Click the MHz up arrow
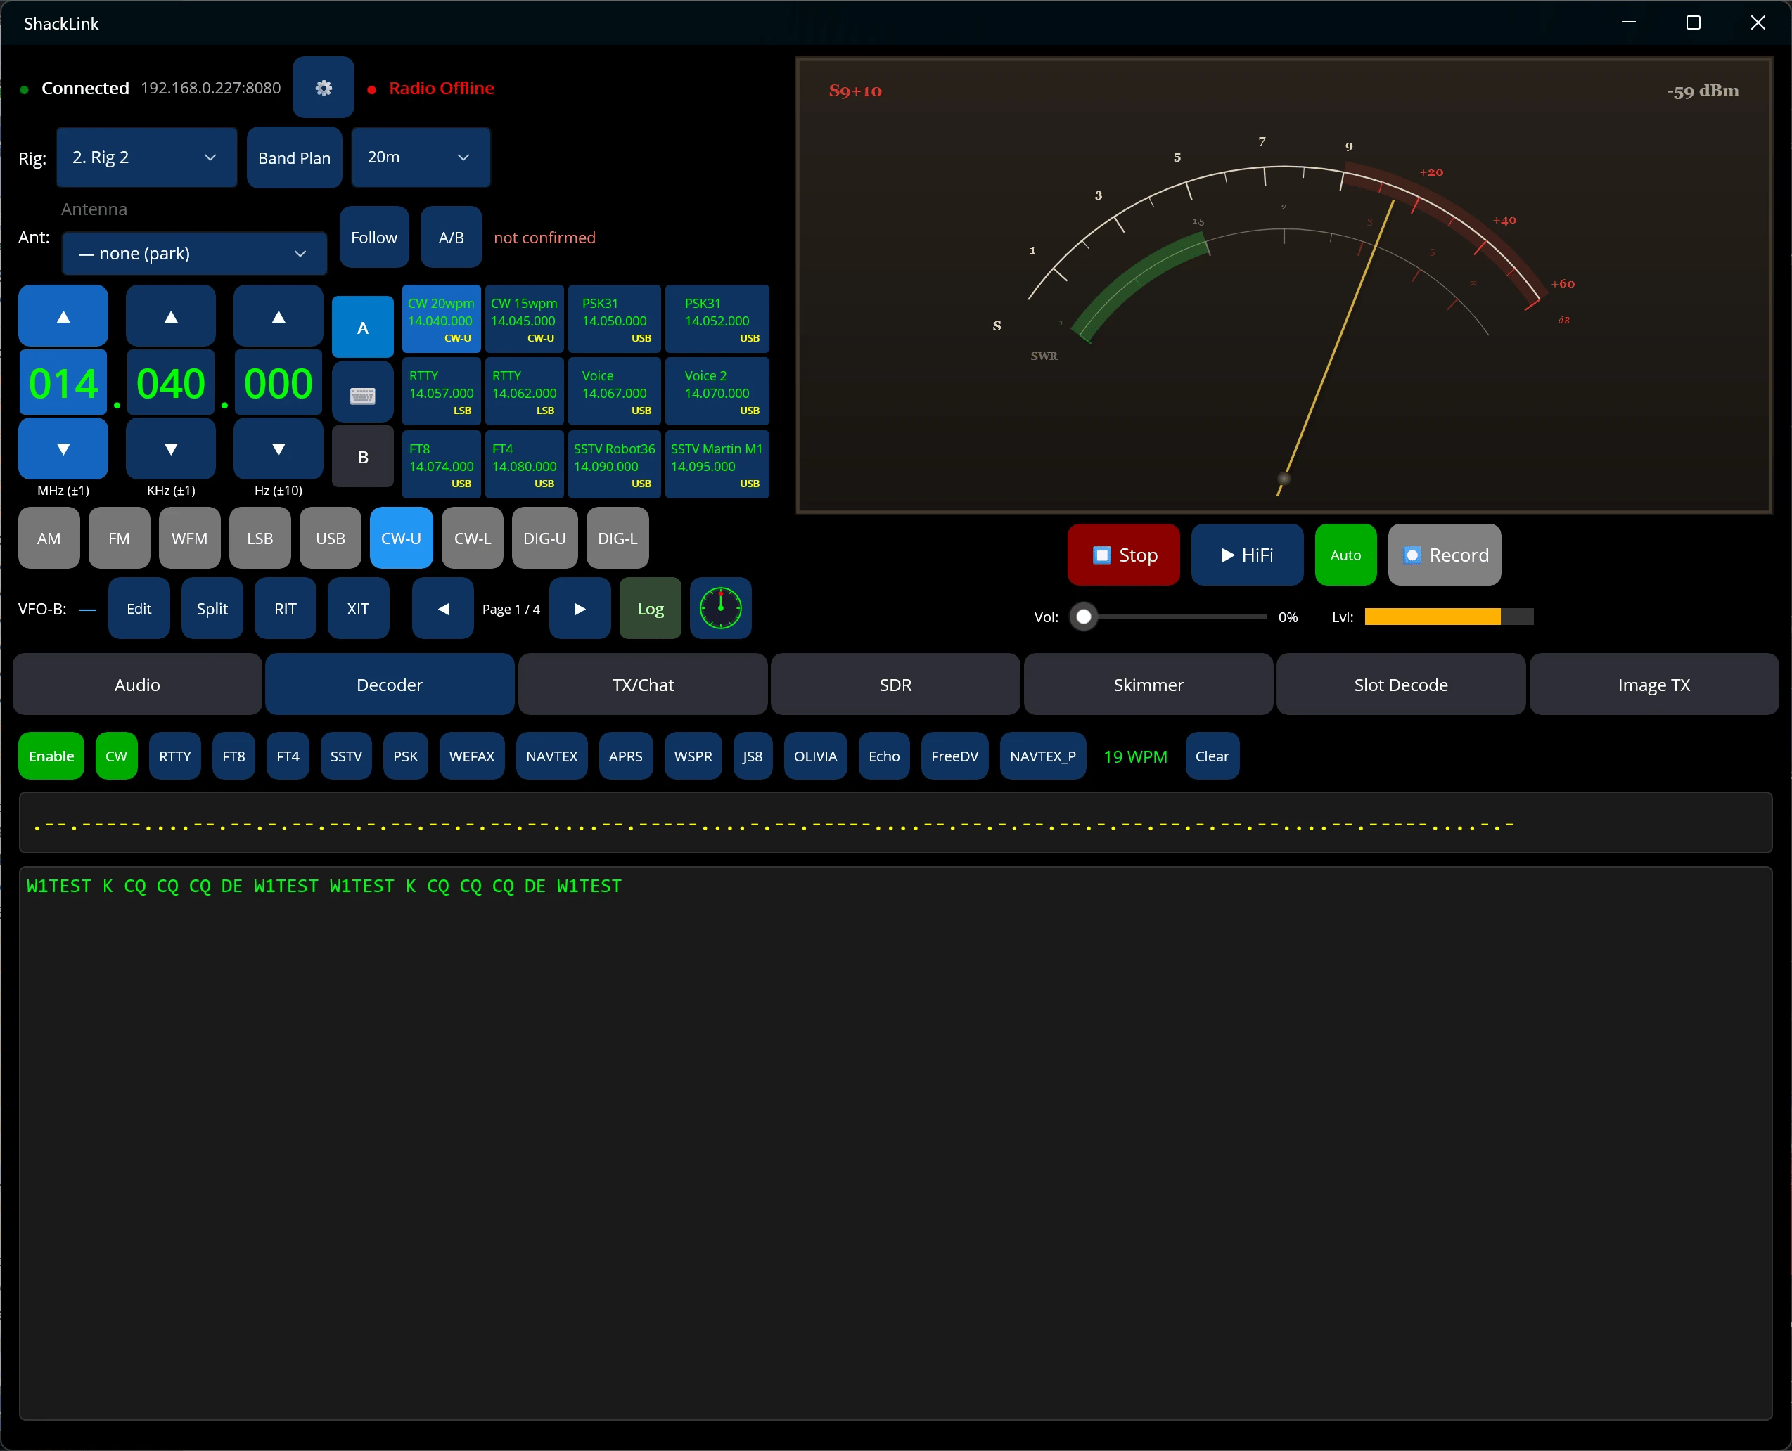This screenshot has width=1792, height=1451. (x=63, y=316)
